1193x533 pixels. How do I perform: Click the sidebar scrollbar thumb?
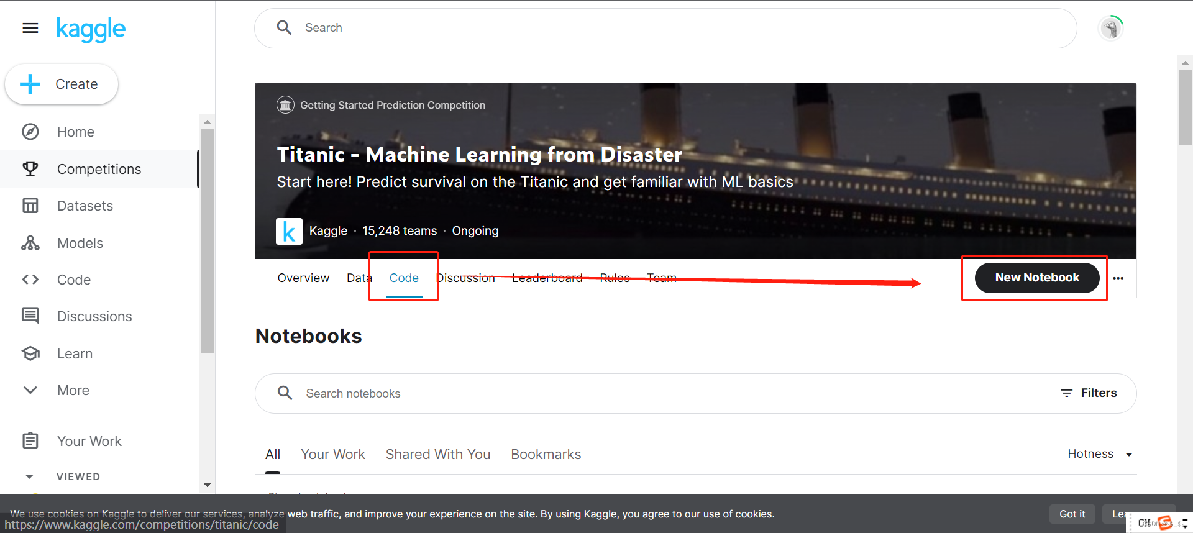coord(207,241)
